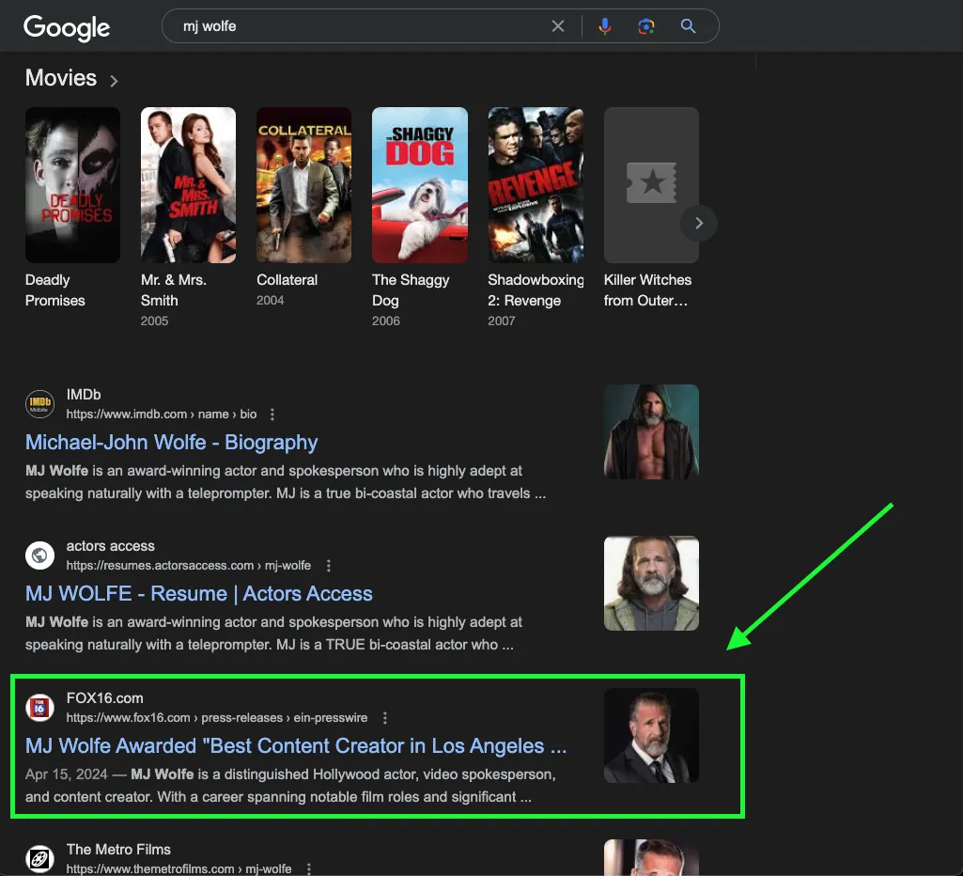Open the actors access result thumbnail
The image size is (963, 876).
[x=651, y=584]
